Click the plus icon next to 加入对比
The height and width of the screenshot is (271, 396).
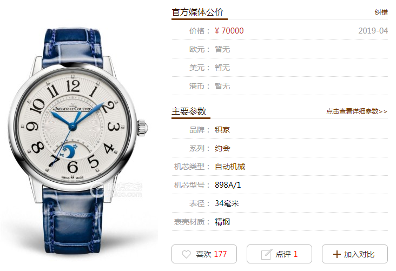click(336, 254)
